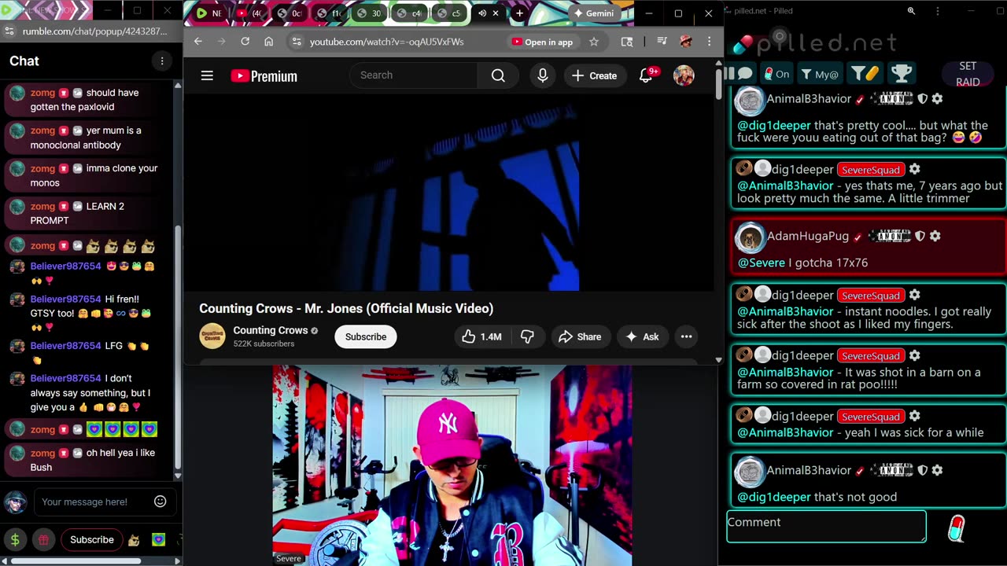Go to browser home page
1007x566 pixels.
[269, 42]
